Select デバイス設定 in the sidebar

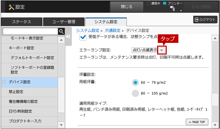(29, 82)
